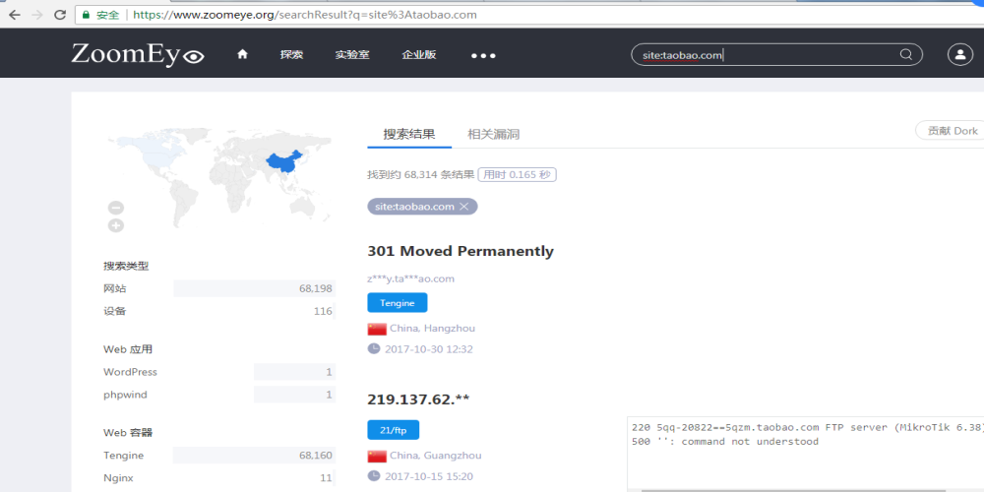Click the 116 device count
The height and width of the screenshot is (492, 984).
coord(323,311)
